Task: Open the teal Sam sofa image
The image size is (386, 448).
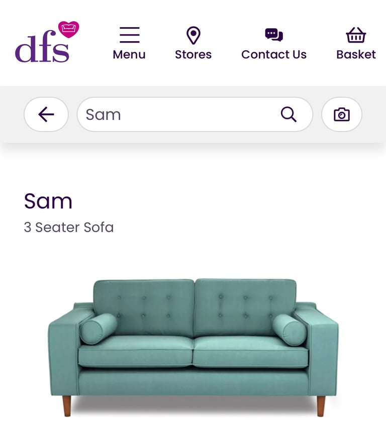Action: [x=194, y=348]
